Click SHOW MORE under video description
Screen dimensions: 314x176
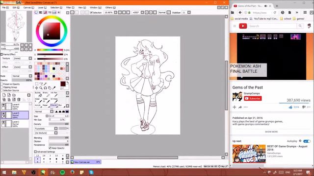click(x=271, y=132)
